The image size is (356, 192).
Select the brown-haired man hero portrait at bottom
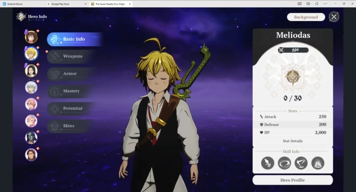click(31, 155)
